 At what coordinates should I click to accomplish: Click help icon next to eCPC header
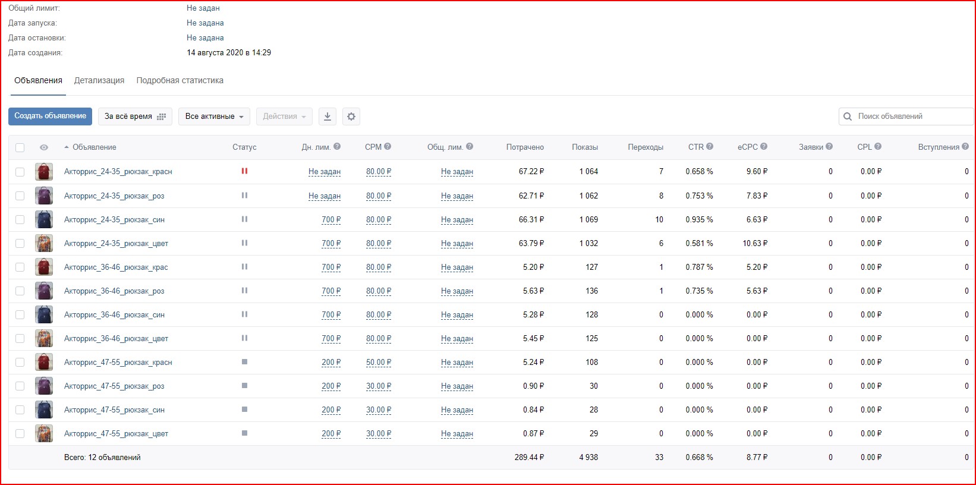coord(764,146)
